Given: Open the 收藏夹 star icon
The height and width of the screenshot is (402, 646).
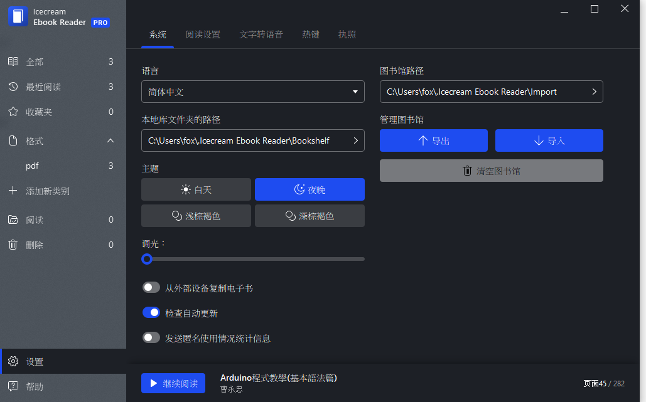Looking at the screenshot, I should pyautogui.click(x=13, y=112).
